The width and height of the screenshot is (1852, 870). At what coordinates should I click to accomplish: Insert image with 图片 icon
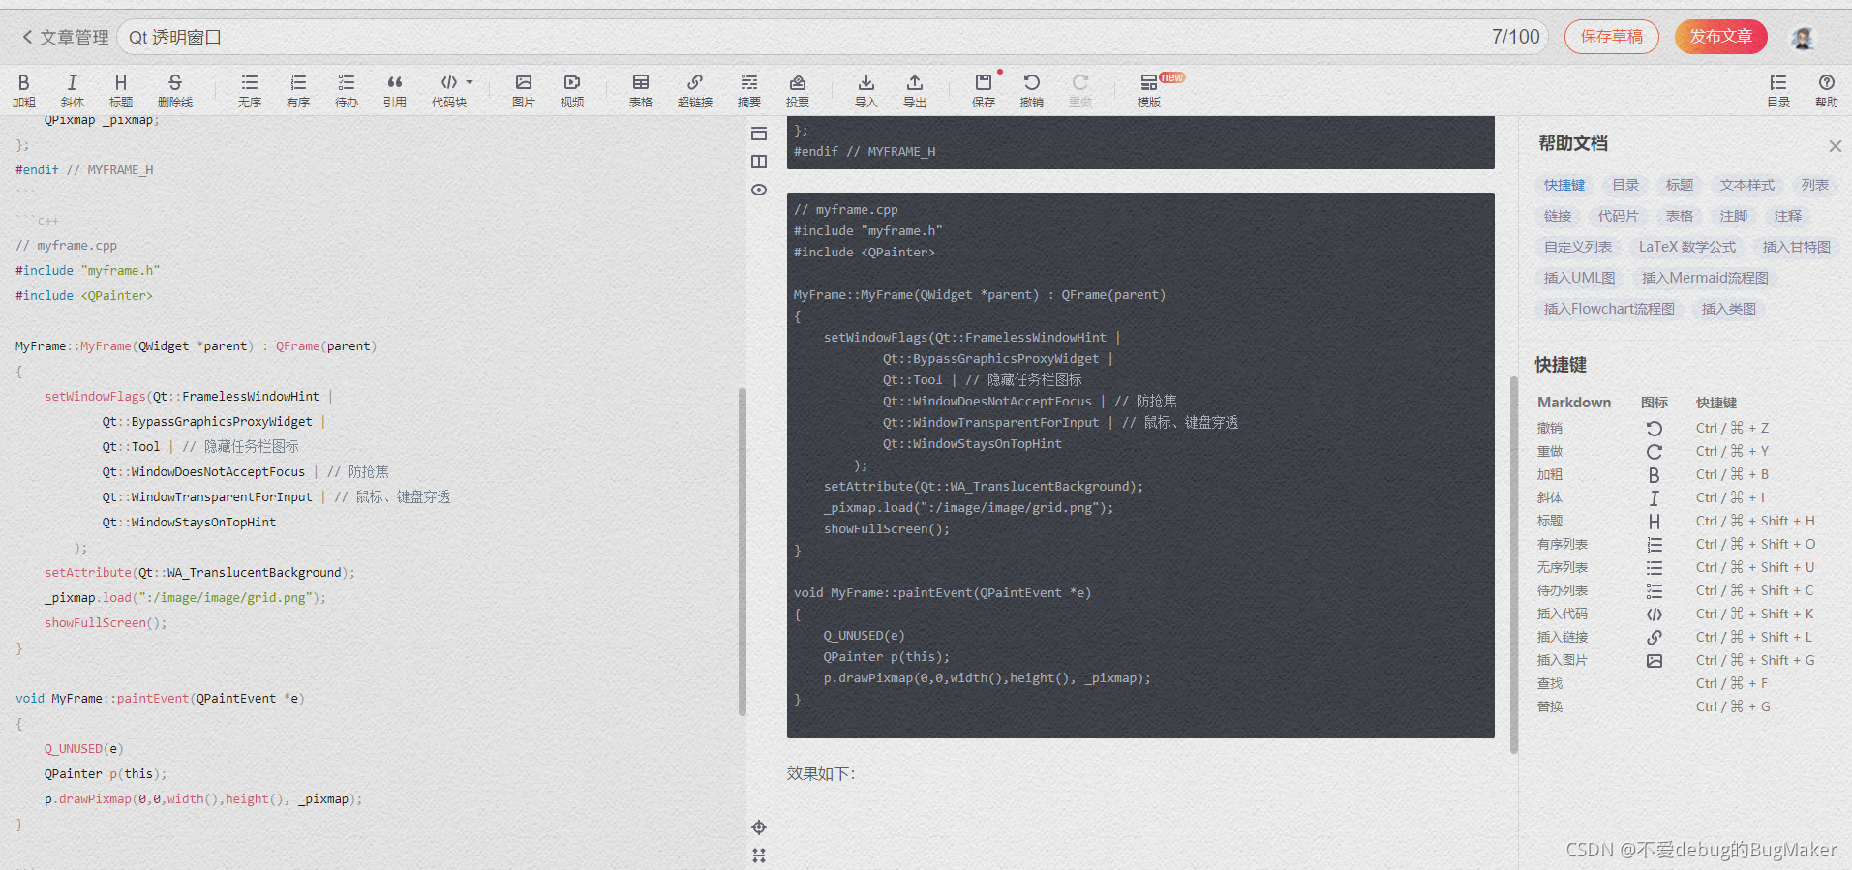[524, 90]
